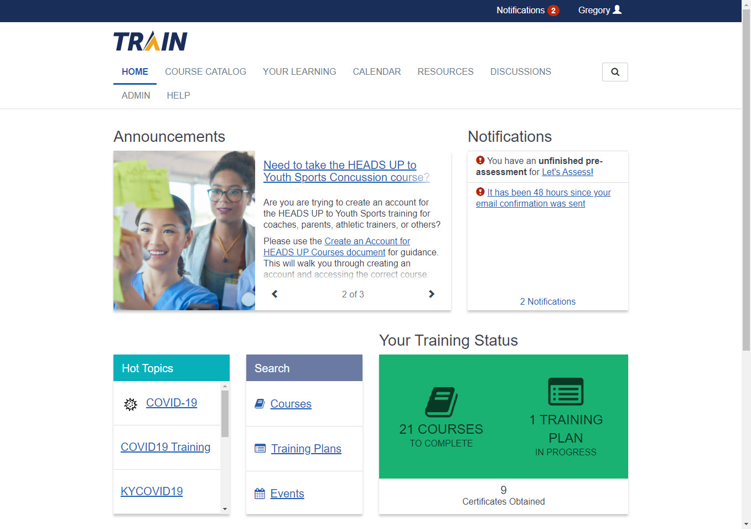Click the 21 COURSES TO COMPLETE text

[x=441, y=435]
